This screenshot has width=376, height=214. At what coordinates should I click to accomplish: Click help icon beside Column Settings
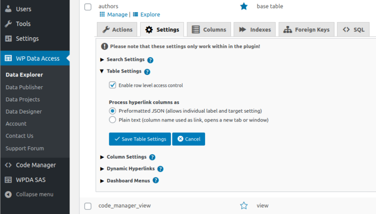click(152, 157)
